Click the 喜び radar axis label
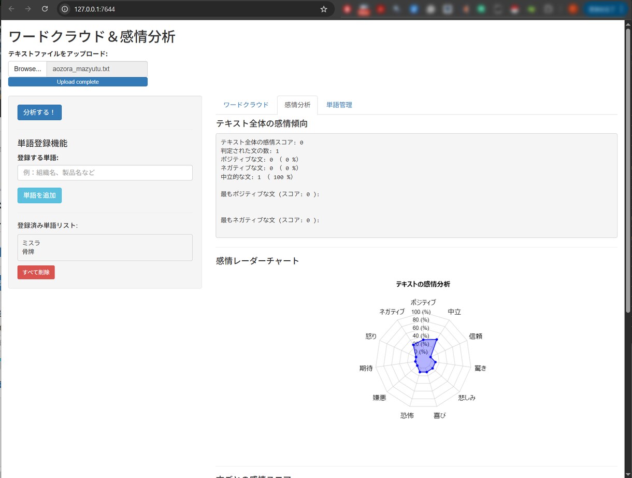 (439, 415)
